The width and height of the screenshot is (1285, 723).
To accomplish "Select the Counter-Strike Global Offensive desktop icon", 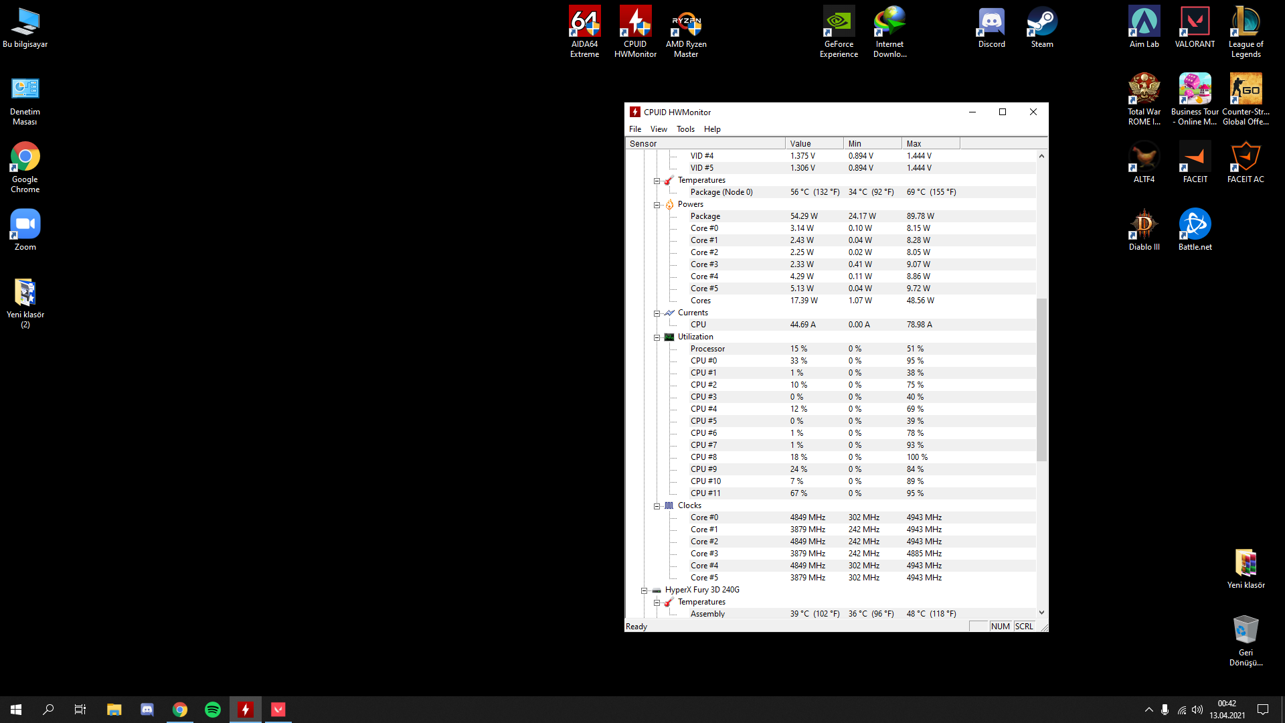I will [x=1246, y=100].
